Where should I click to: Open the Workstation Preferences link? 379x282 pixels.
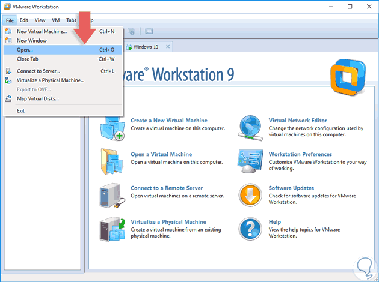coord(300,154)
